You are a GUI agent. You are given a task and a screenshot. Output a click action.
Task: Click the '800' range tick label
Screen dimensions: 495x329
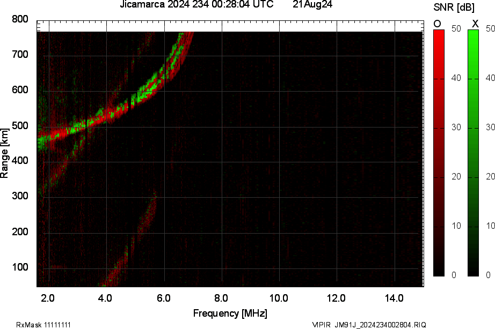(x=20, y=19)
